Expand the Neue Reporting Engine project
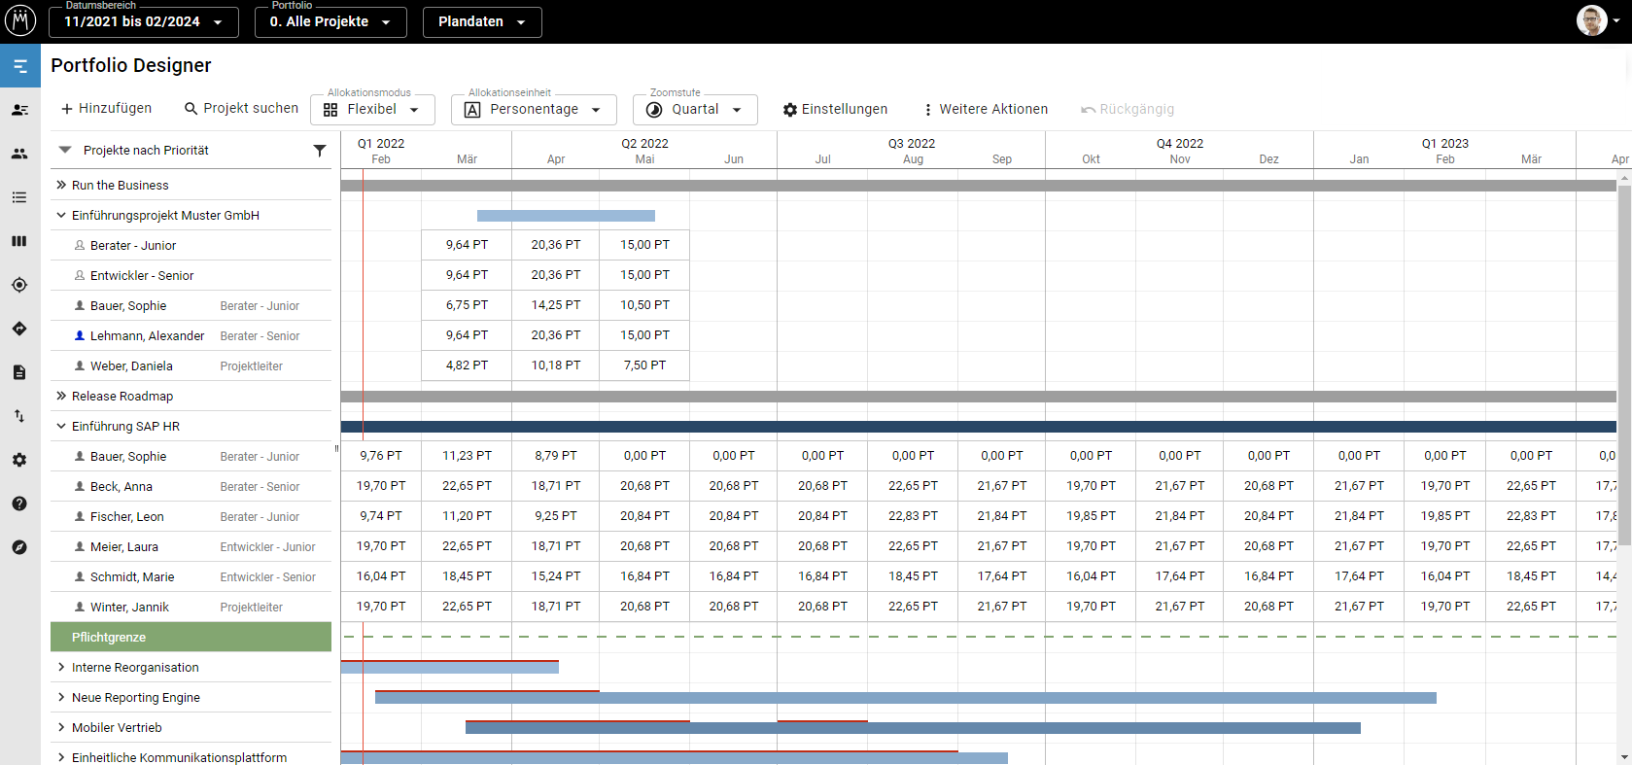 click(x=61, y=698)
